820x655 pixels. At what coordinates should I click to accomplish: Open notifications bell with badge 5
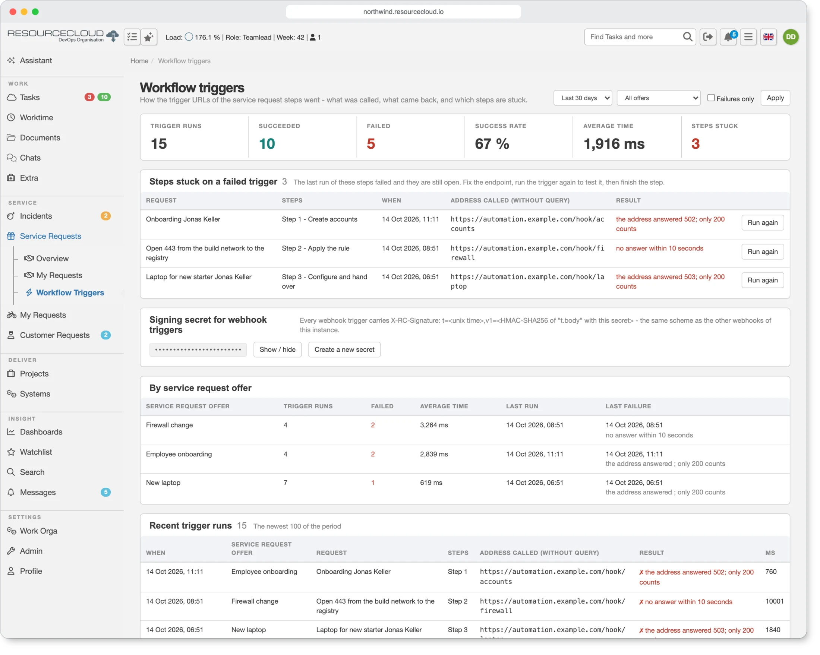coord(728,37)
